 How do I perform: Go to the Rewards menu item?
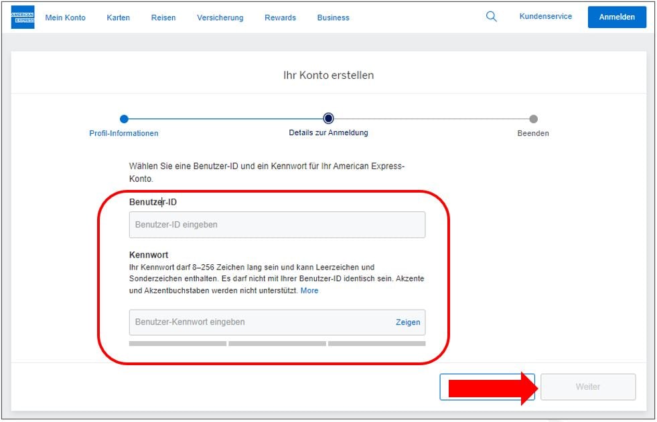tap(280, 17)
